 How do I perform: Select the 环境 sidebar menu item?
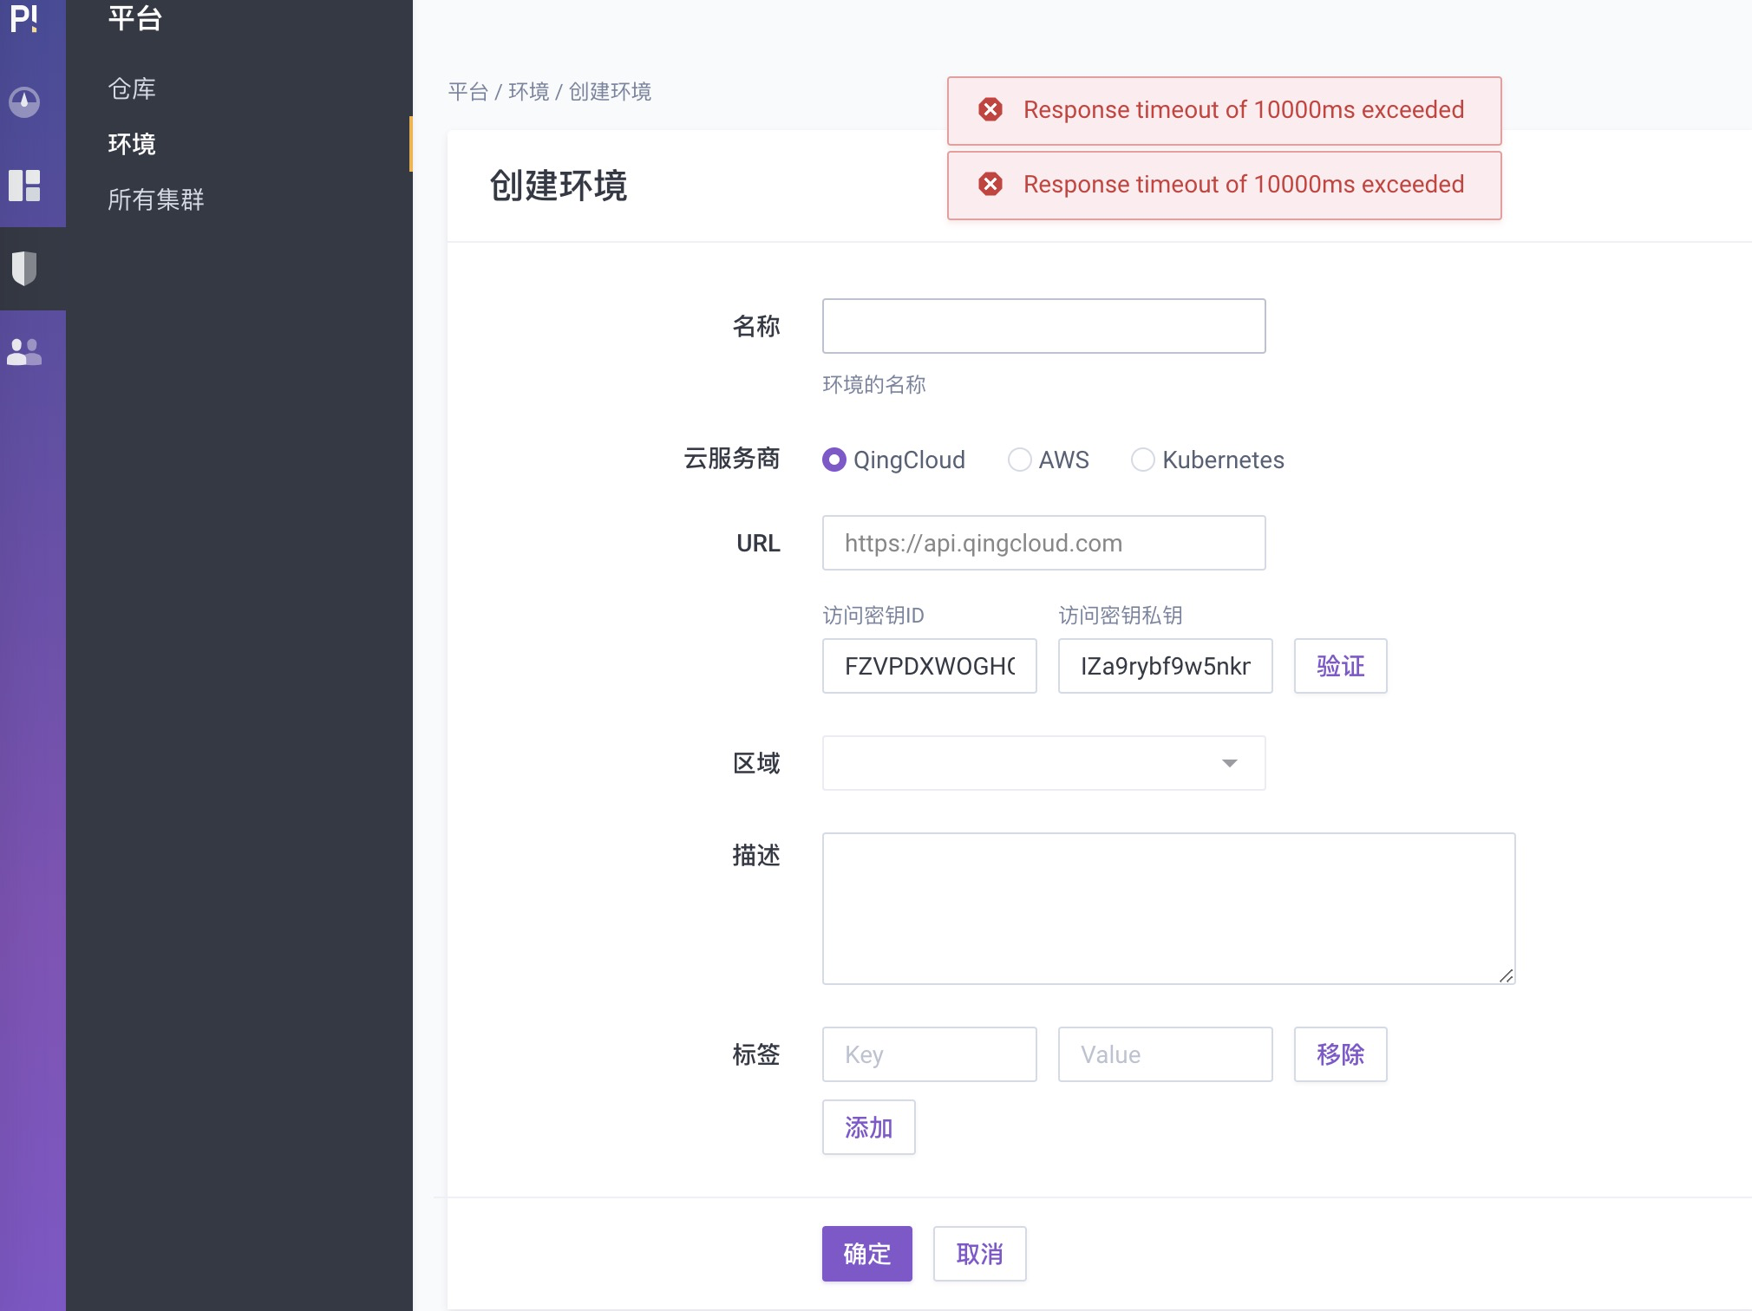tap(130, 144)
